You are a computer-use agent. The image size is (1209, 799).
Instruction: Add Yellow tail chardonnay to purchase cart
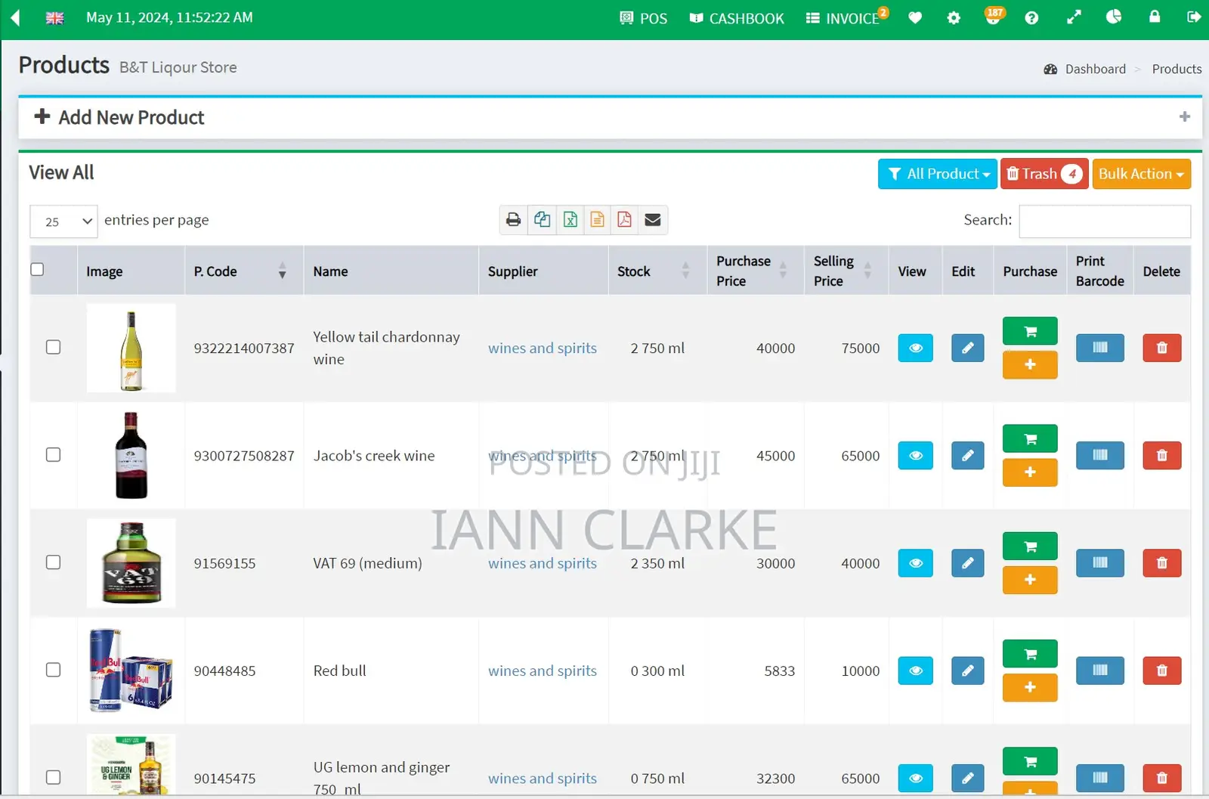(1030, 331)
